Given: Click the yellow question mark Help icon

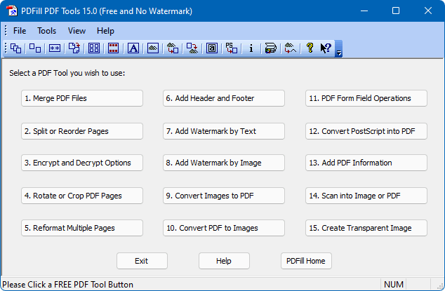Looking at the screenshot, I should click(x=310, y=48).
